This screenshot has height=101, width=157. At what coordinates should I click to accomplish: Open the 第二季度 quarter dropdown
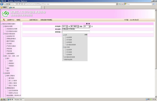[75, 26]
